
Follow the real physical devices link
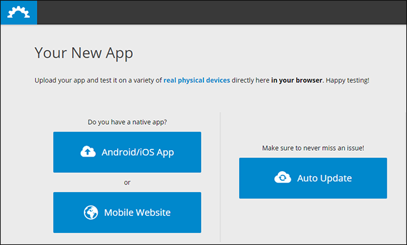click(197, 80)
